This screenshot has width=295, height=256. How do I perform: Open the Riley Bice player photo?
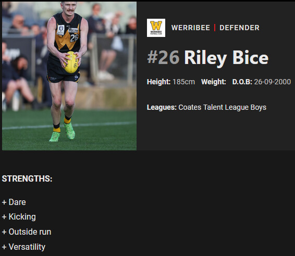point(69,76)
